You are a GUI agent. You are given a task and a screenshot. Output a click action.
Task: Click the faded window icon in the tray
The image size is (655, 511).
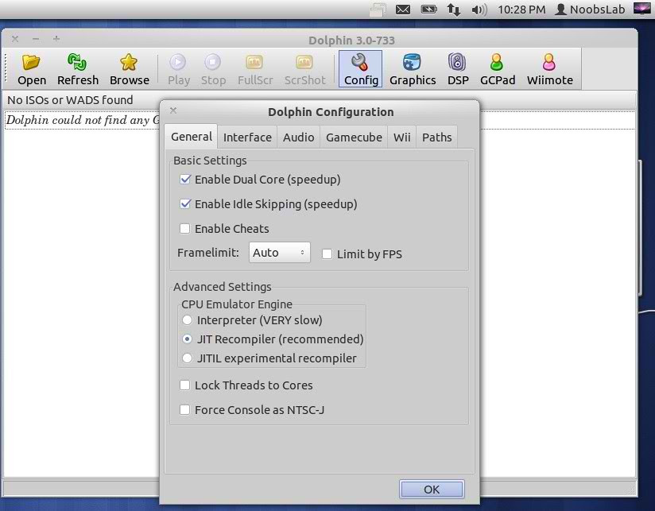(x=378, y=10)
